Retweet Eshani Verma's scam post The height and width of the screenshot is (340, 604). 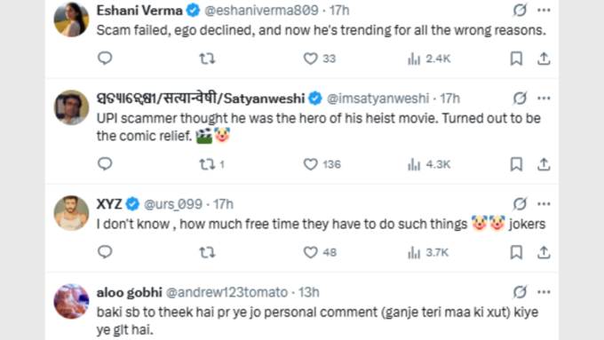tap(207, 59)
